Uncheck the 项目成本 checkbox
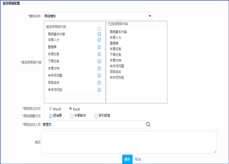229x164 pixels. [x=99, y=83]
